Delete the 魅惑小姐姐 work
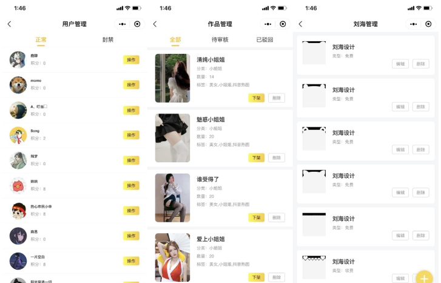The image size is (441, 283). (277, 158)
